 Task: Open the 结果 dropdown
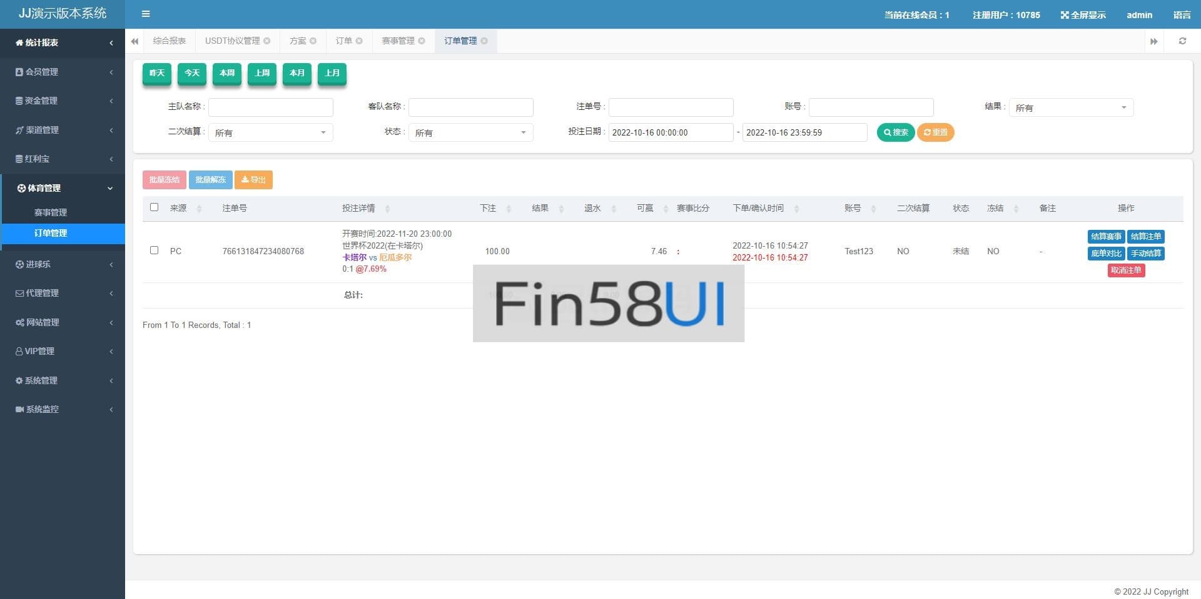(x=1070, y=107)
